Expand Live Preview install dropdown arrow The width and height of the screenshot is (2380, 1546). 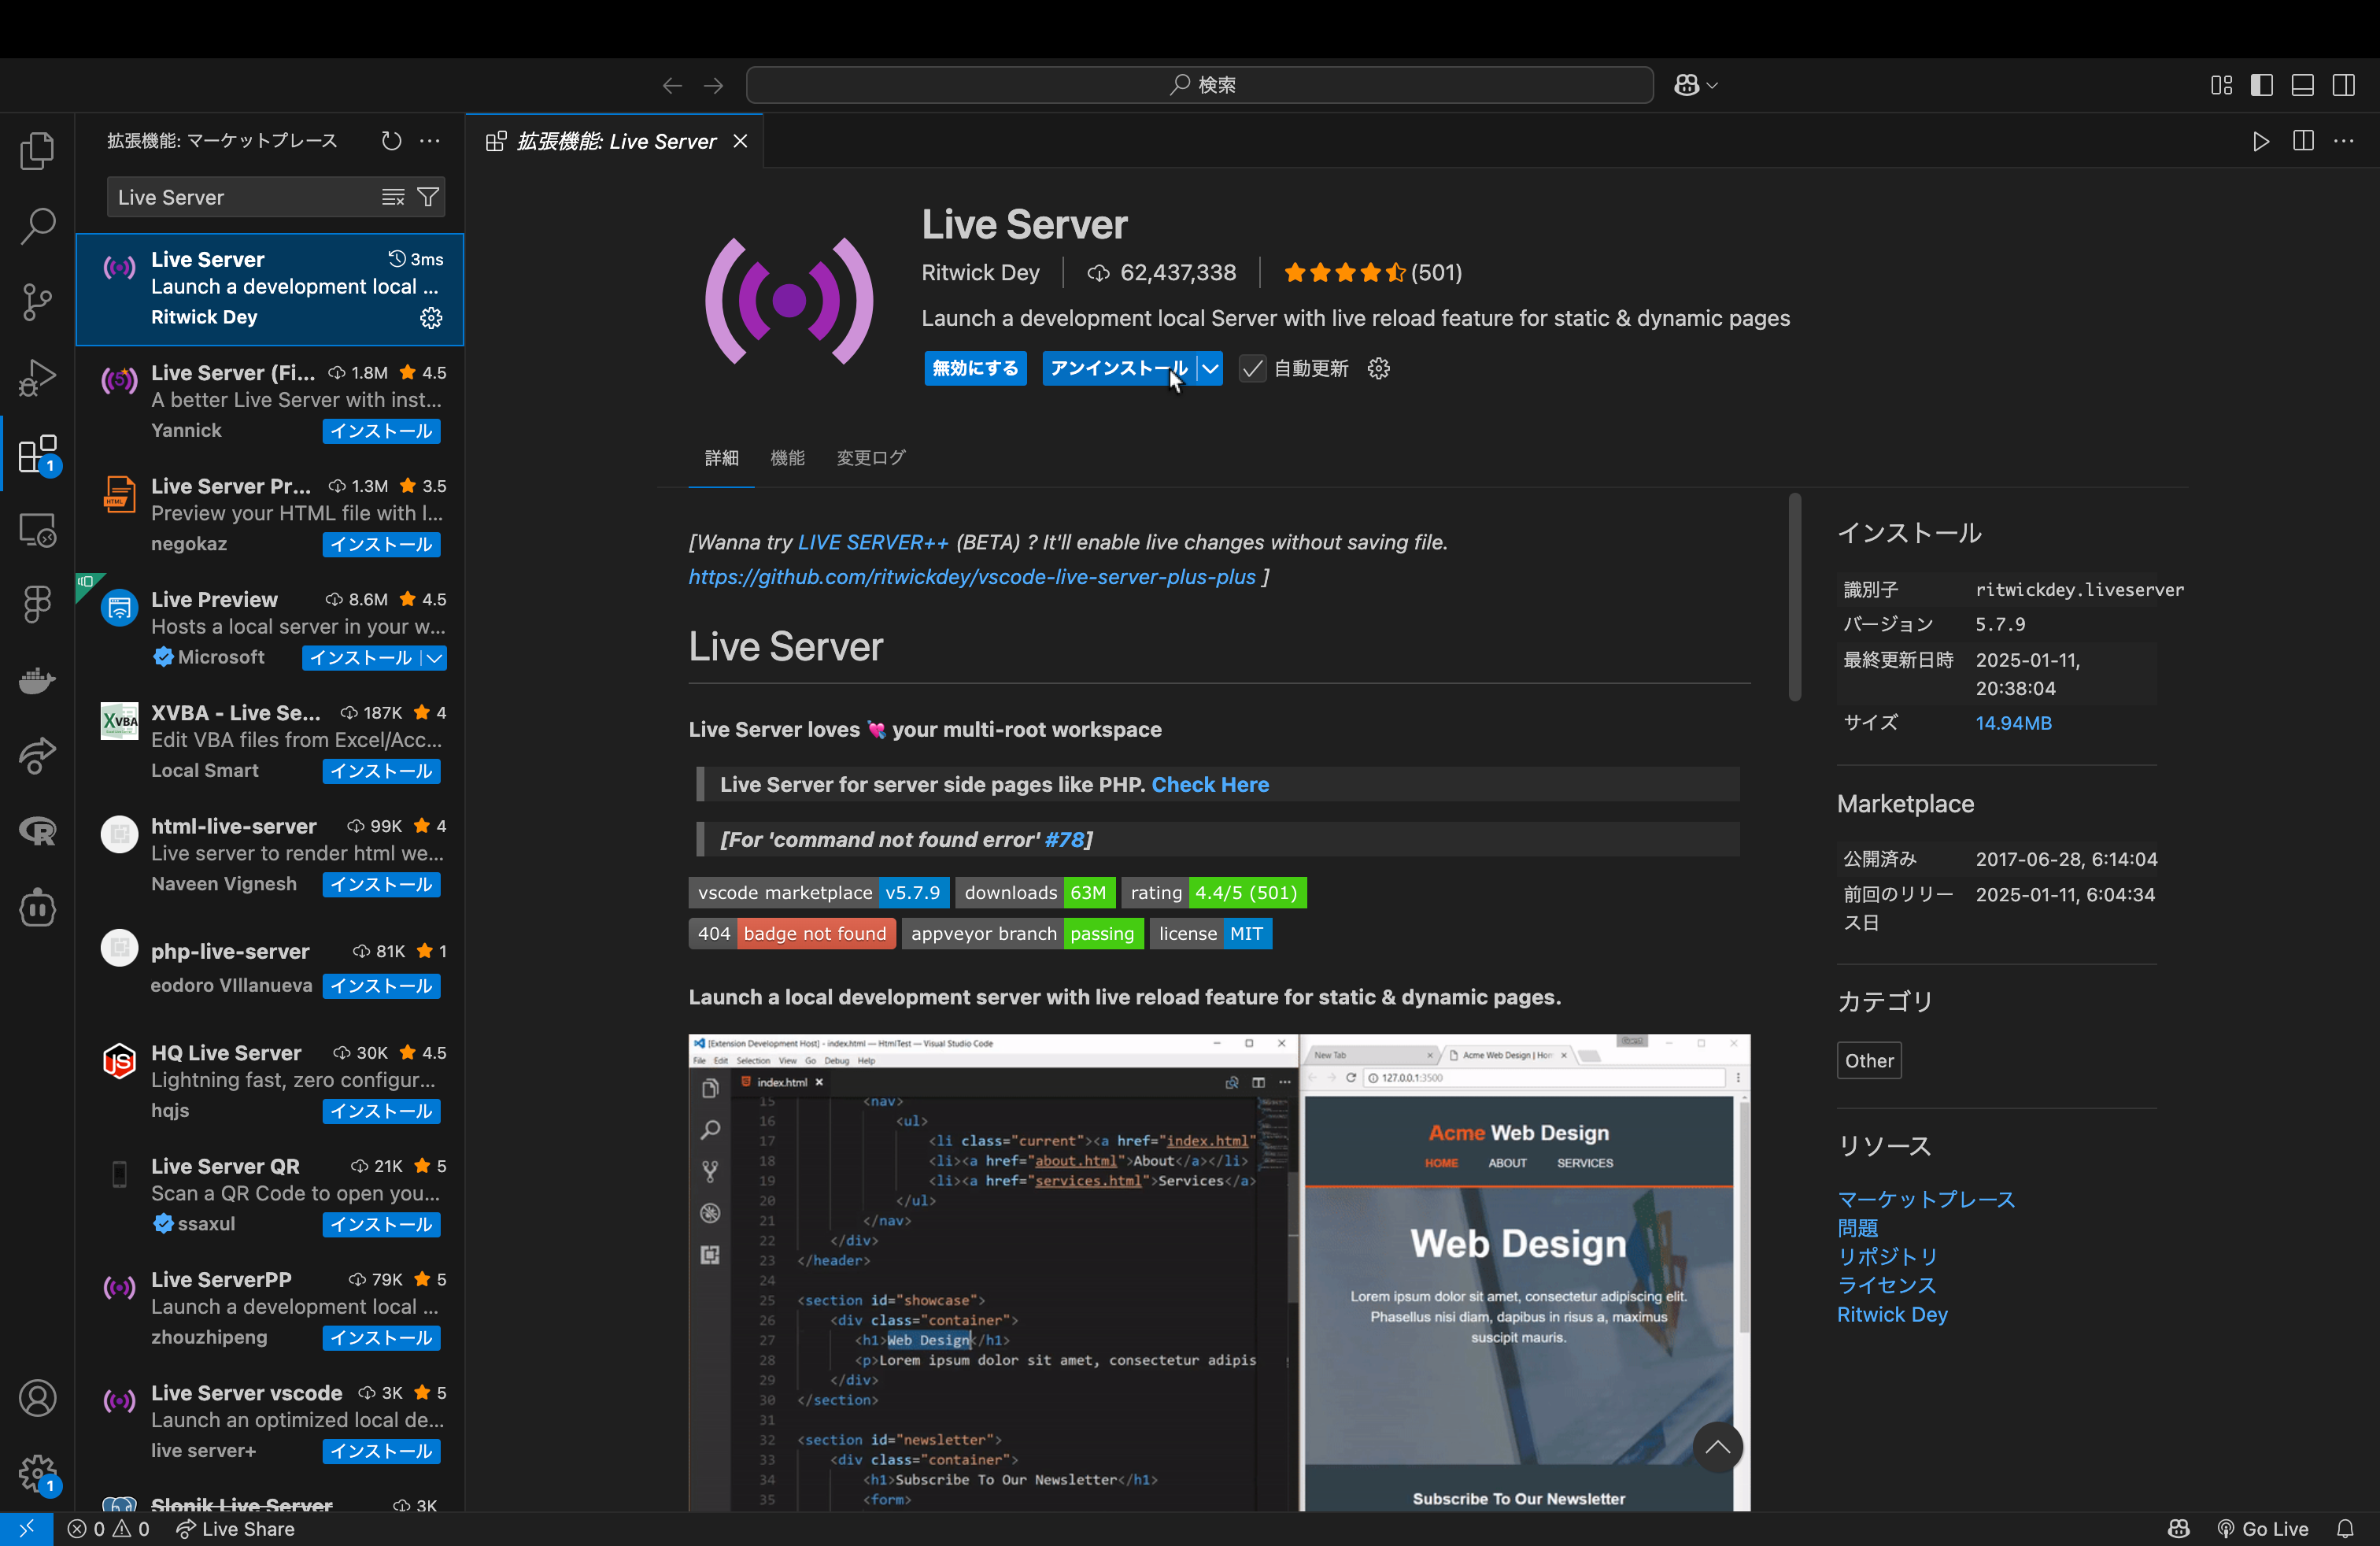click(434, 658)
